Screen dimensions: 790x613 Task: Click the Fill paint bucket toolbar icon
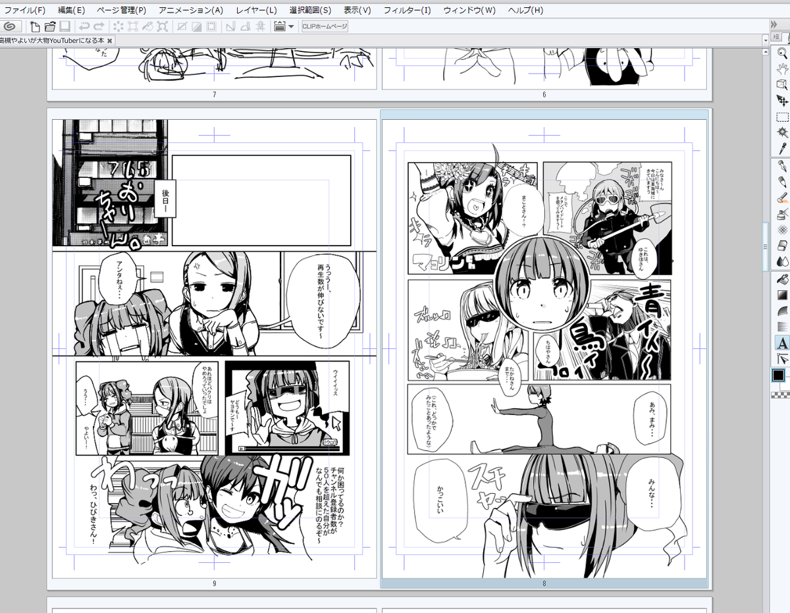click(x=148, y=26)
